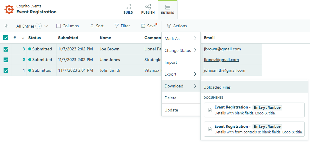This screenshot has height=142, width=310.
Task: Expand the Change Status chevron arrow
Action: pyautogui.click(x=195, y=50)
